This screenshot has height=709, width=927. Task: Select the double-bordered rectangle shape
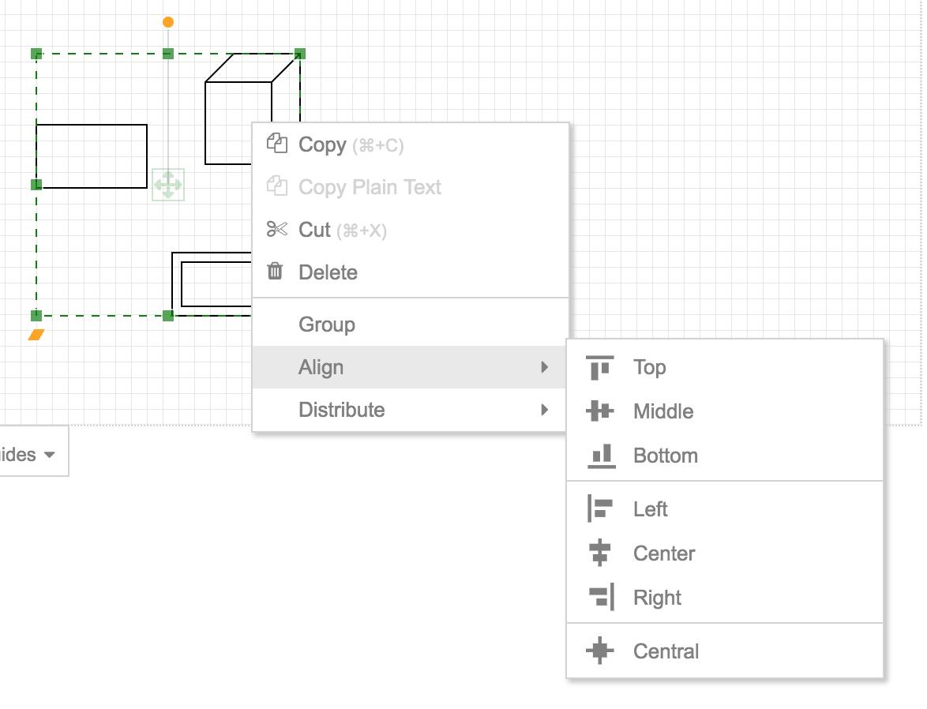click(212, 283)
